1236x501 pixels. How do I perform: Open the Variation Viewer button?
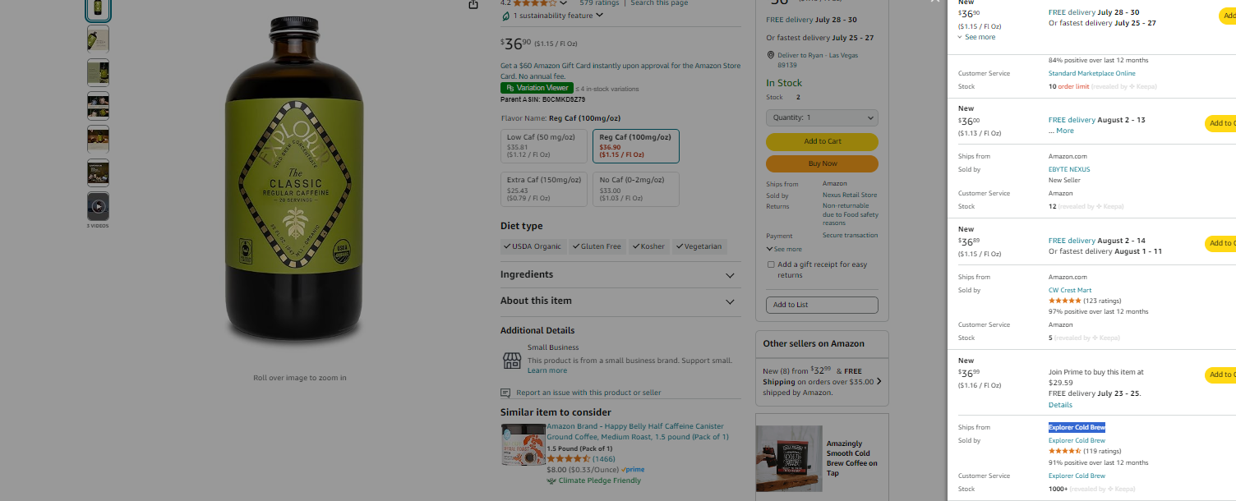click(x=537, y=88)
